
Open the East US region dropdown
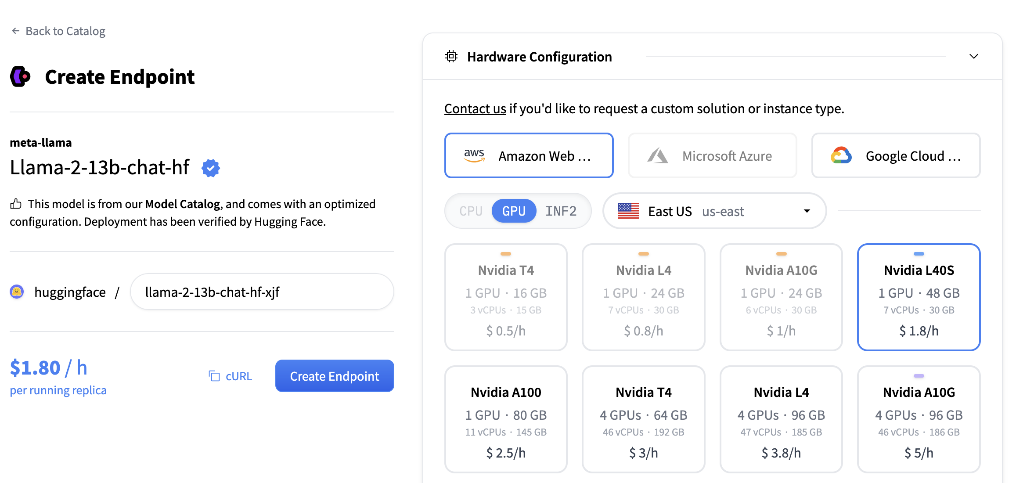coord(714,211)
